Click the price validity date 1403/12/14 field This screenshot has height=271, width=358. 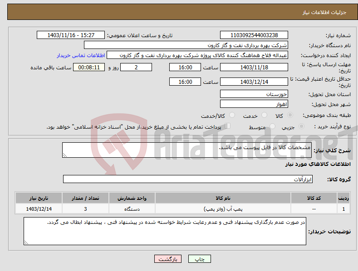[254, 82]
